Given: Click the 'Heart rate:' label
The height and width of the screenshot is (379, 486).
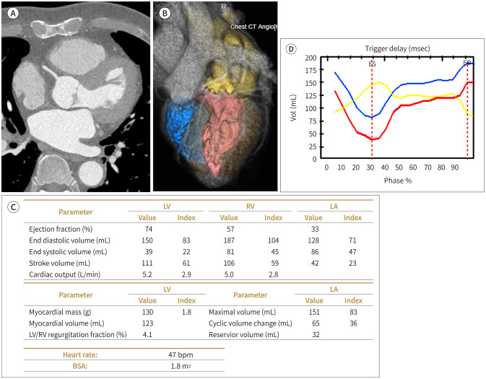Looking at the screenshot, I should (x=80, y=355).
